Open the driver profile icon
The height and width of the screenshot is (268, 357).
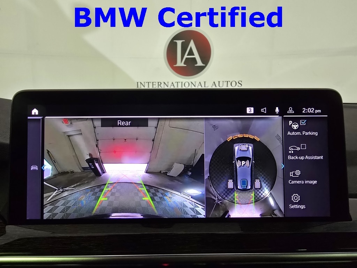(291, 110)
